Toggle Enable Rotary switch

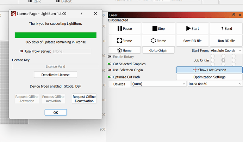[x=110, y=57]
